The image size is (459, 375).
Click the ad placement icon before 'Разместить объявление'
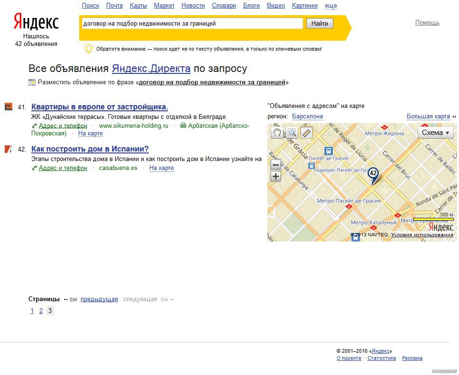(x=32, y=83)
